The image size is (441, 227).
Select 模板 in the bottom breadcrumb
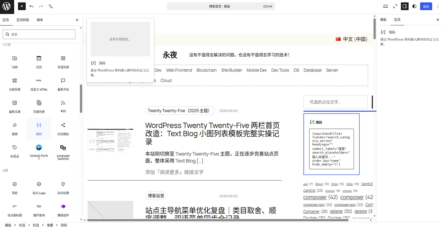tap(8, 225)
